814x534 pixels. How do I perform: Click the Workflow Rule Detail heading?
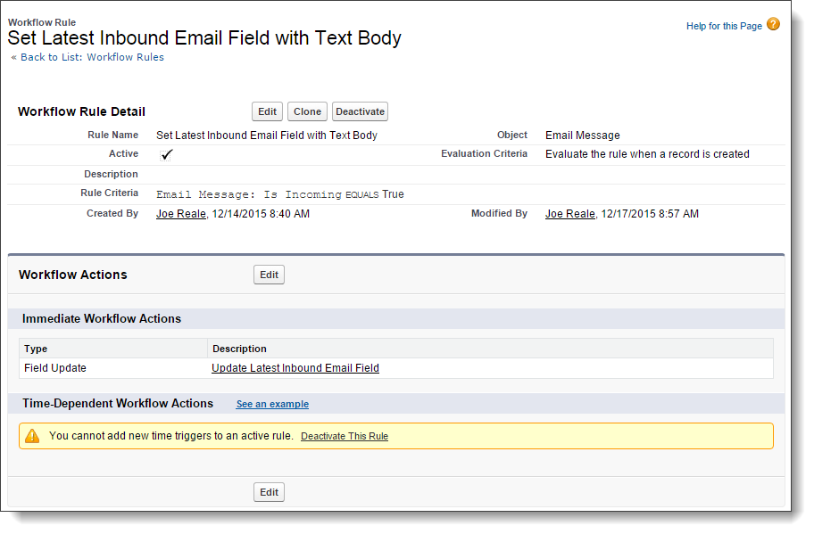point(81,111)
